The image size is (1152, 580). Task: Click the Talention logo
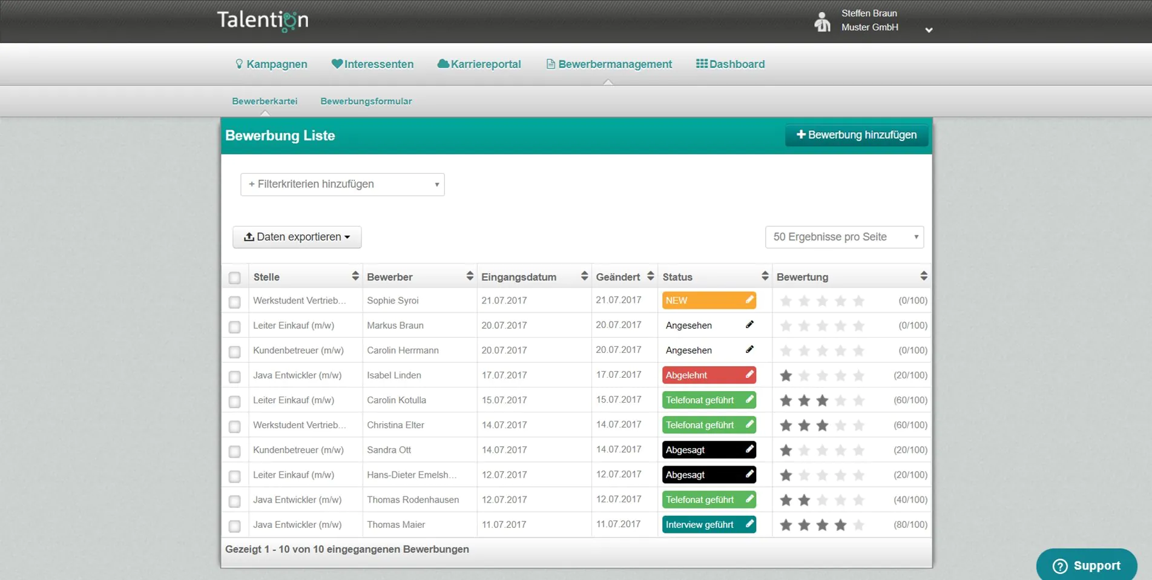pyautogui.click(x=263, y=21)
